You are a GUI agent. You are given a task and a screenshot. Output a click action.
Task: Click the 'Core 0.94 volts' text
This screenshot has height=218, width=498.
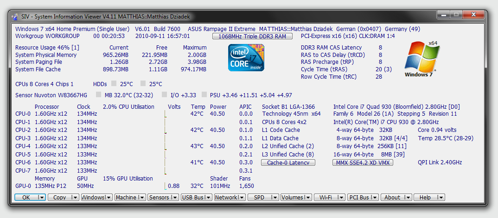pyautogui.click(x=437, y=130)
